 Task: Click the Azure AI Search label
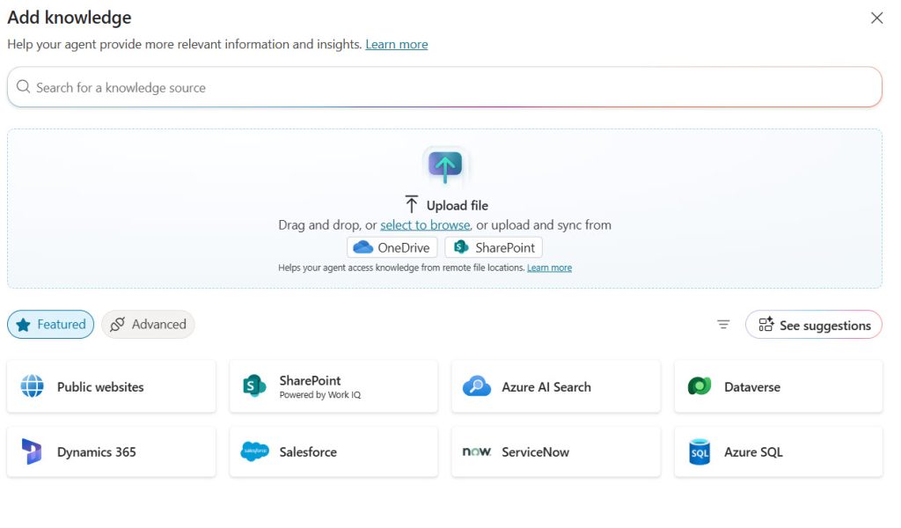pyautogui.click(x=546, y=386)
